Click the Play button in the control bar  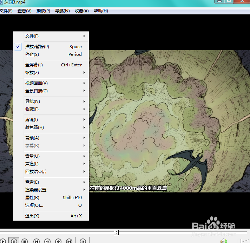point(3,241)
